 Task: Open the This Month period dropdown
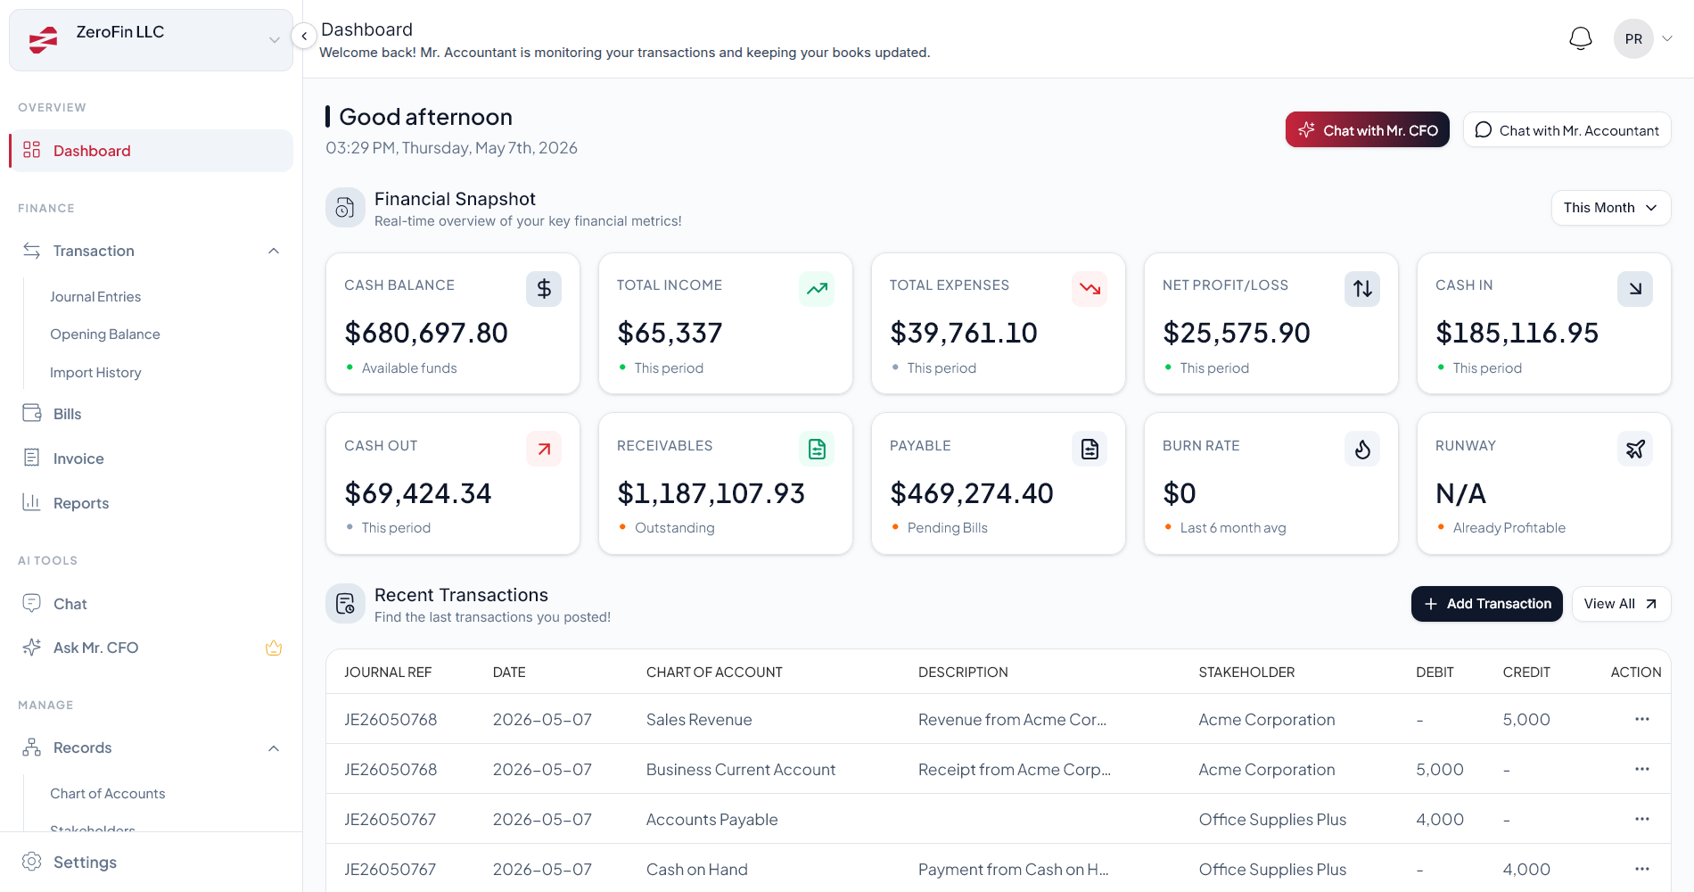[x=1610, y=208]
